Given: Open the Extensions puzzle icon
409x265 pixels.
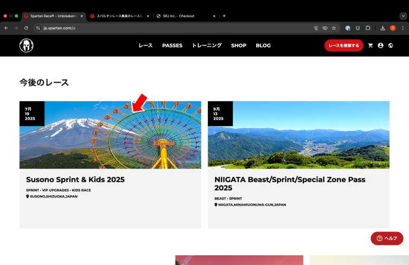Looking at the screenshot, I should pyautogui.click(x=368, y=28).
